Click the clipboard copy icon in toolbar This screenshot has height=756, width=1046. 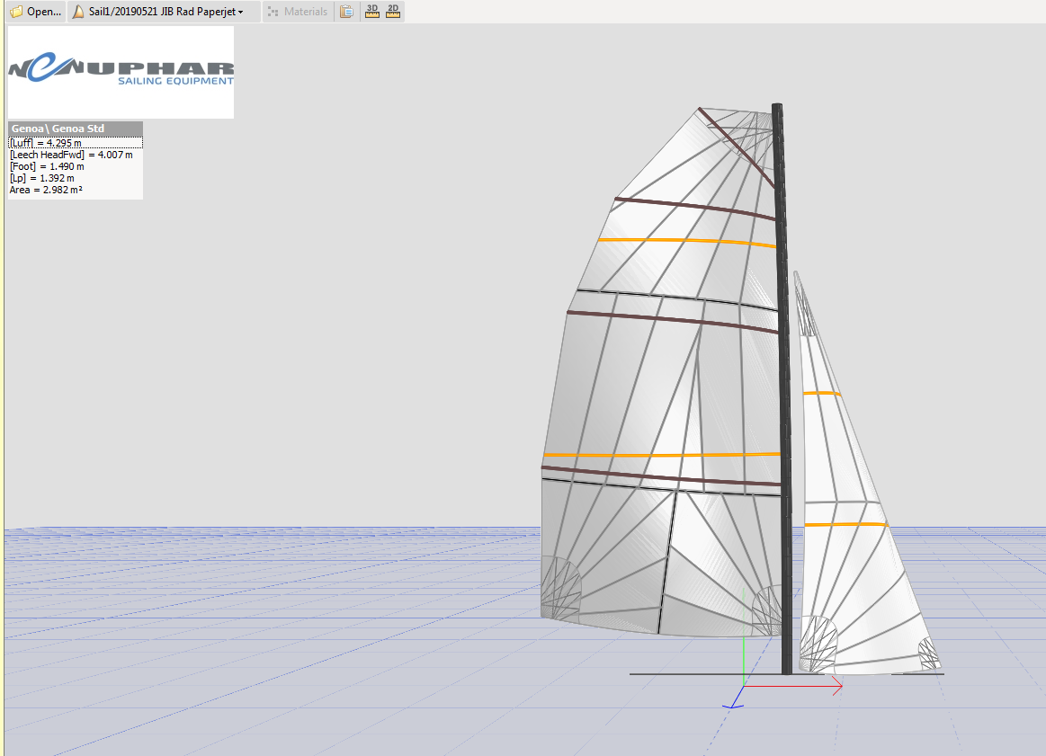pyautogui.click(x=346, y=12)
